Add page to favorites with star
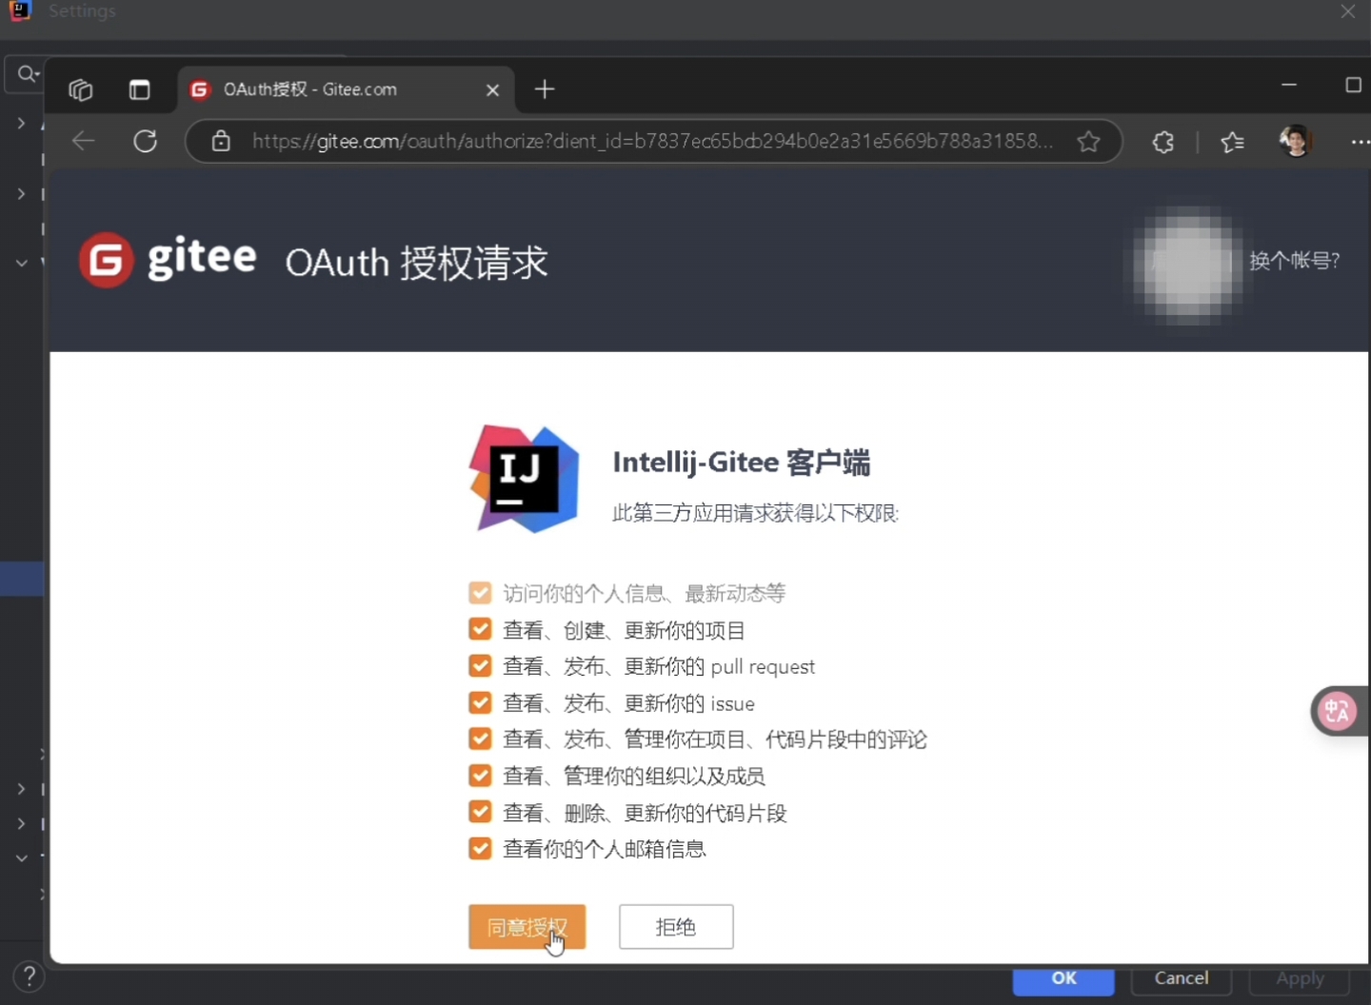This screenshot has width=1371, height=1005. [x=1088, y=142]
